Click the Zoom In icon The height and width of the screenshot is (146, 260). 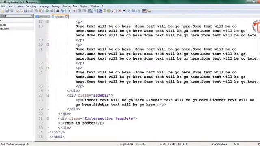click(x=69, y=11)
